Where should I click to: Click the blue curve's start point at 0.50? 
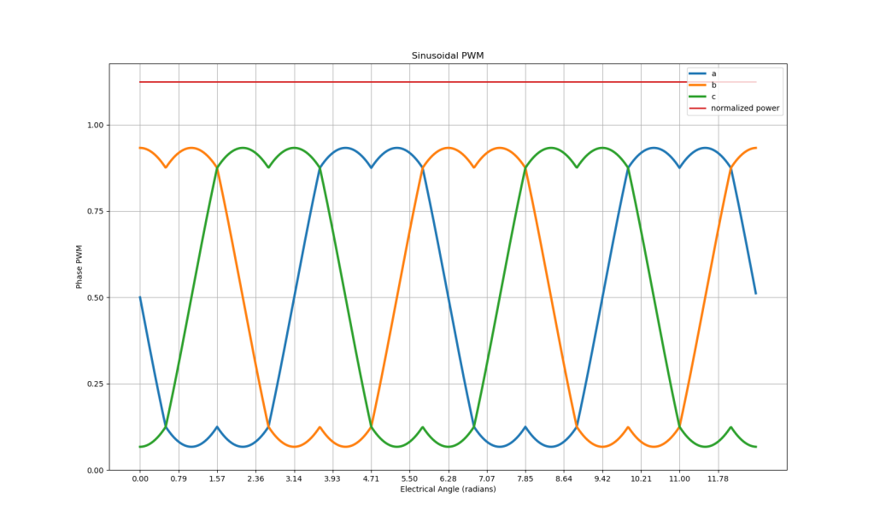click(x=140, y=297)
